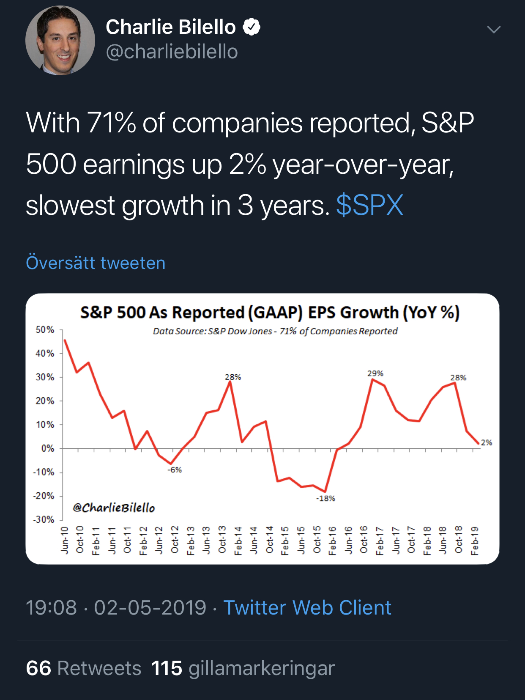Viewport: 525px width, 700px height.
Task: Click the -18% low point label
Action: [x=325, y=499]
